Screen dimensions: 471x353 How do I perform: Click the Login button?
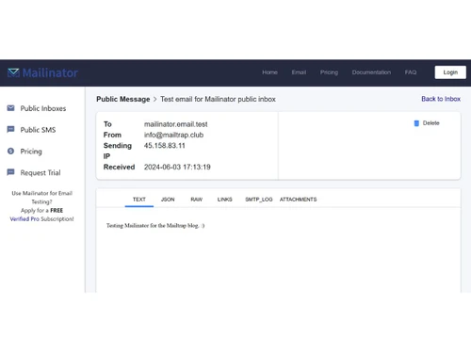[450, 72]
